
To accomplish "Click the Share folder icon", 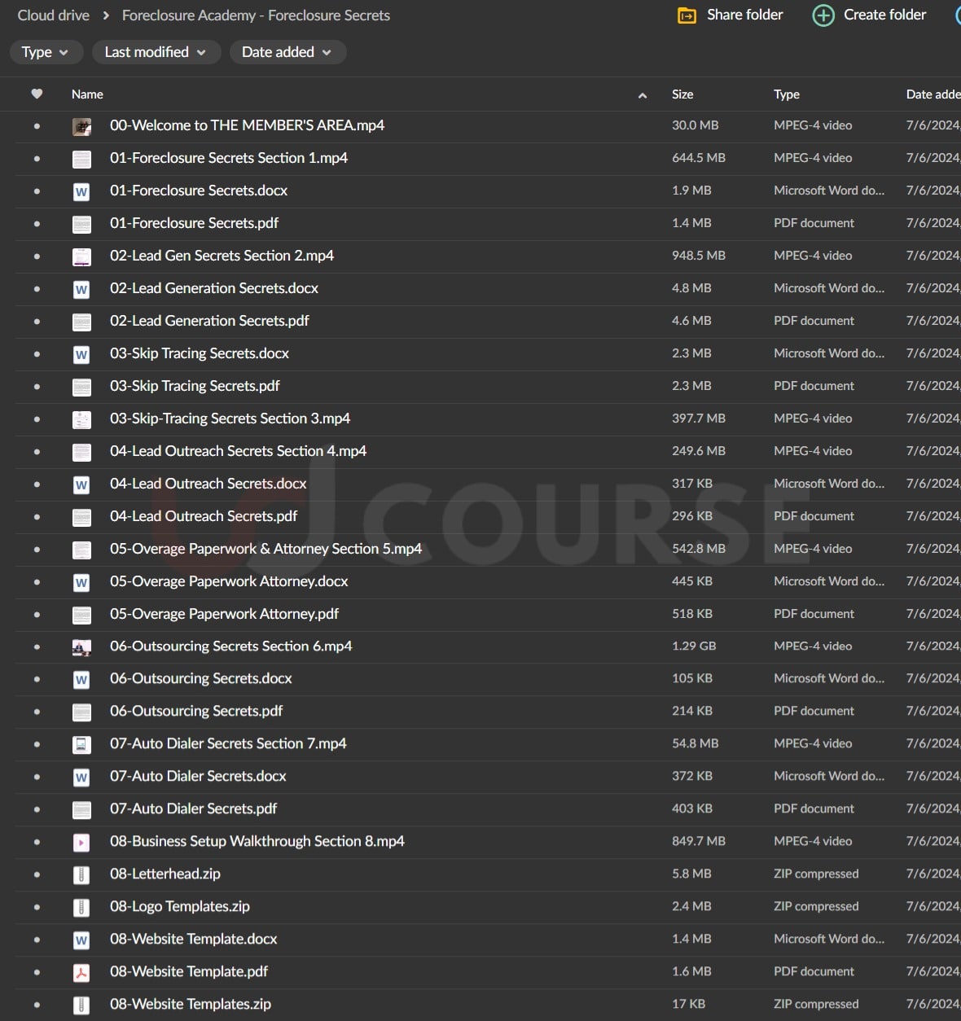I will 687,15.
